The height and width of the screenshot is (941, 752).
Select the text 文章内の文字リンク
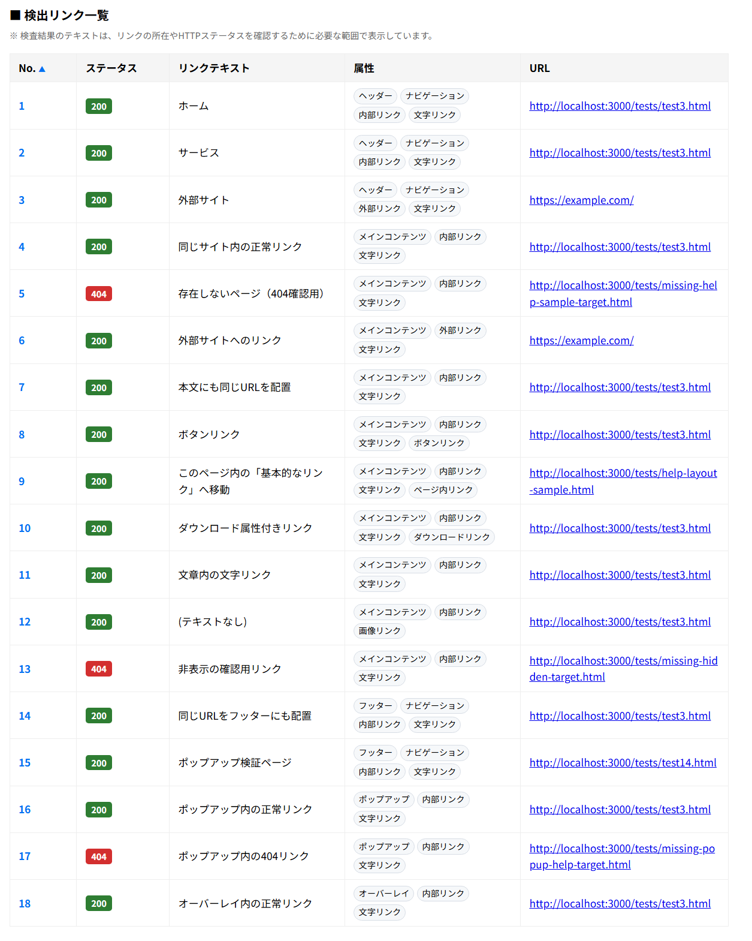(x=225, y=575)
